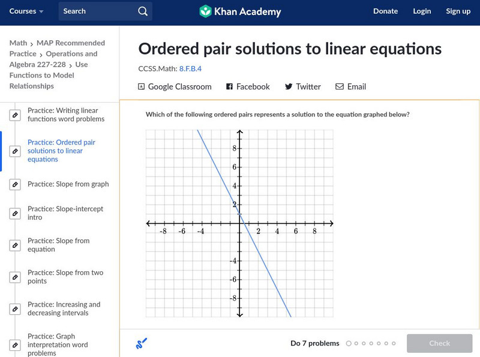Click the Math breadcrumb link
This screenshot has height=357, width=480.
click(18, 43)
